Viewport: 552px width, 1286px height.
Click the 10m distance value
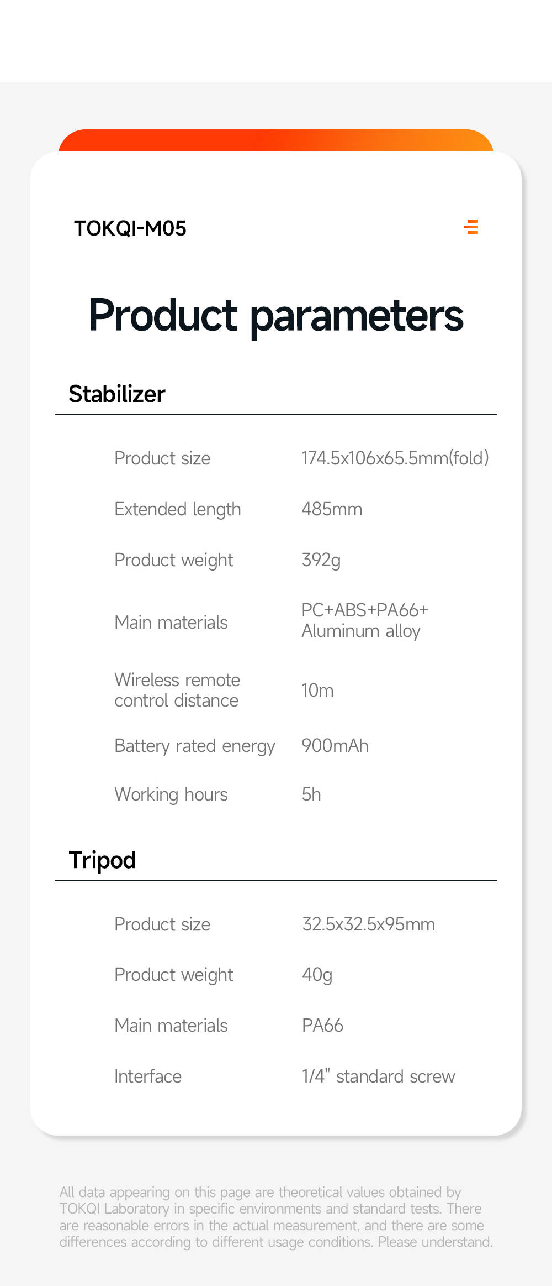tap(317, 691)
